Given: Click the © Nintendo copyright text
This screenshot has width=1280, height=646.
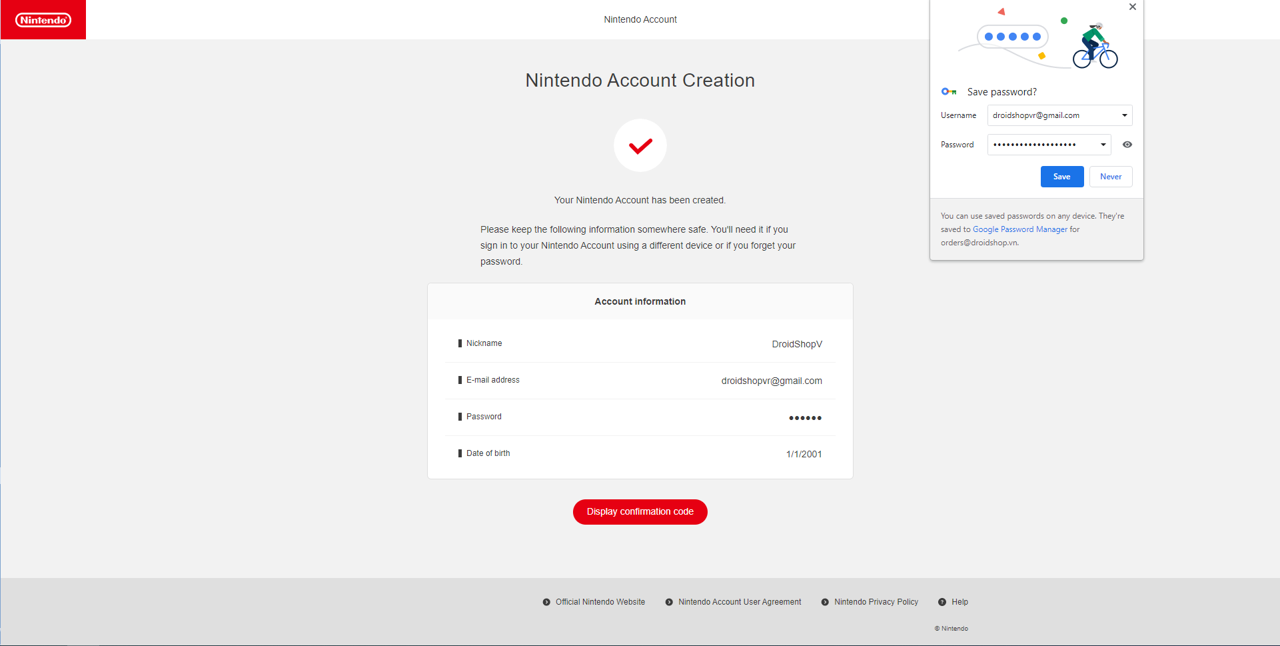Looking at the screenshot, I should point(952,629).
